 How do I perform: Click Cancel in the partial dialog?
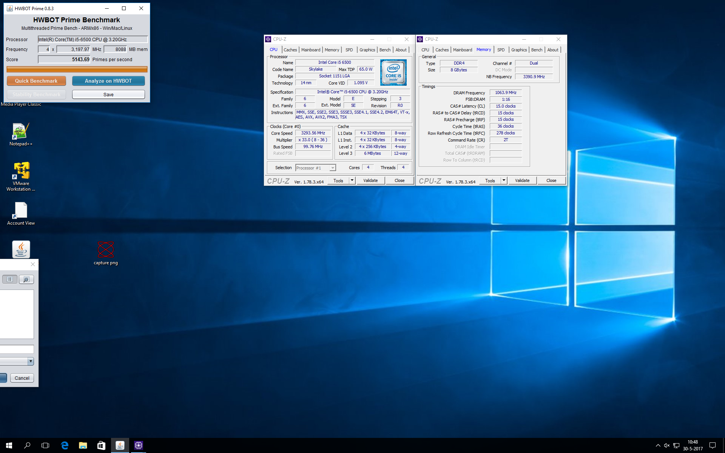(x=22, y=378)
